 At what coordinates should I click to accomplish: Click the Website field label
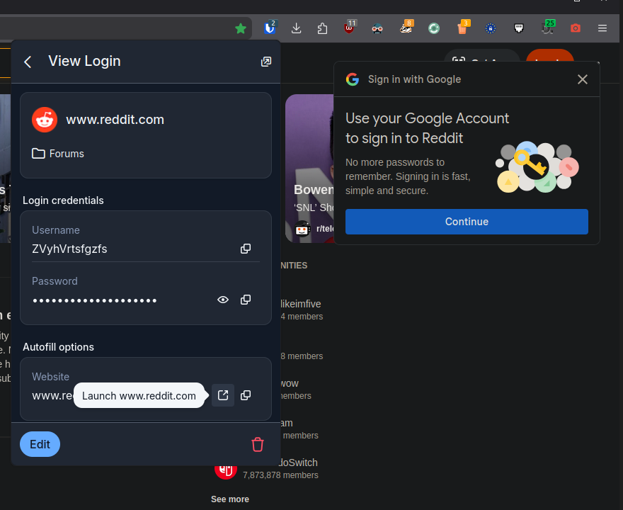50,377
